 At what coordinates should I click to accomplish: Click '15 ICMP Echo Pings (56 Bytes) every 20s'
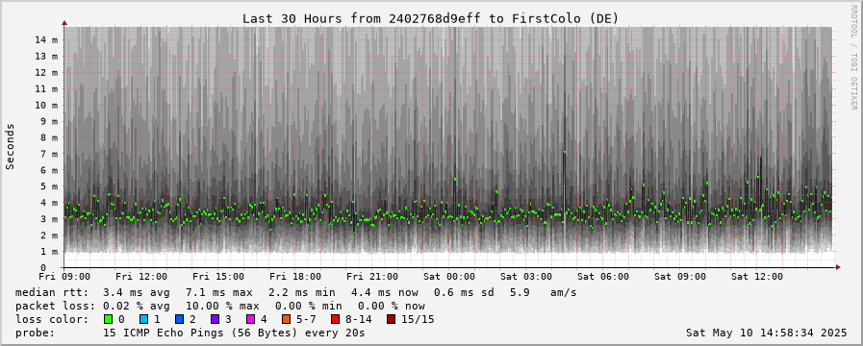pos(234,333)
